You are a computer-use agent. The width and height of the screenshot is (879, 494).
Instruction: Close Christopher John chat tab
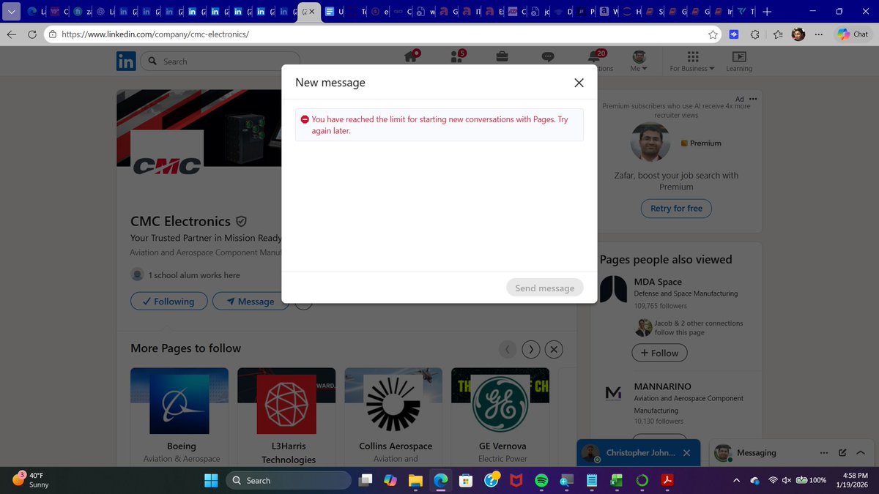(x=686, y=453)
